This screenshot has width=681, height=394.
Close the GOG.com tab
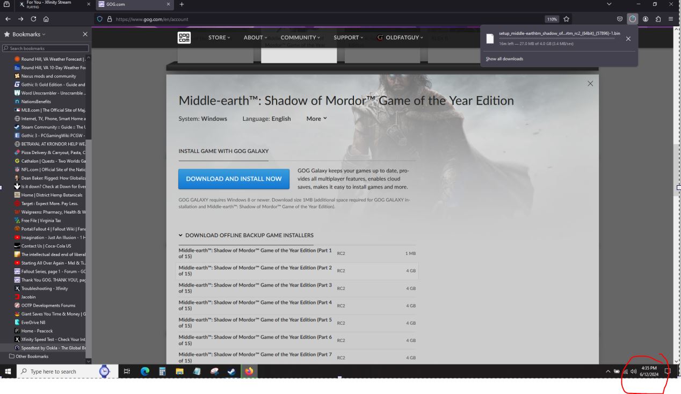click(169, 5)
